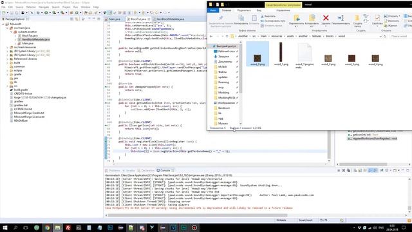
Task: Expand Referenced Libraries node
Action: click(7, 59)
